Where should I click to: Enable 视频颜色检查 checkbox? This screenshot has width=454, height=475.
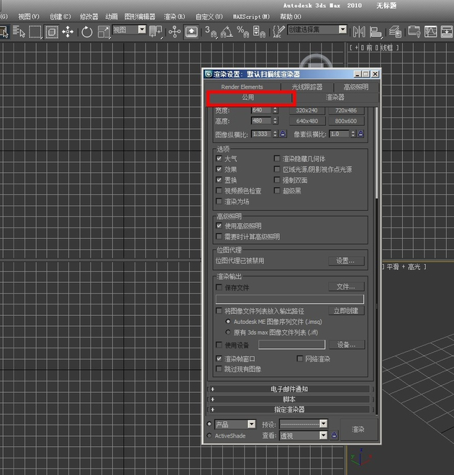[219, 191]
